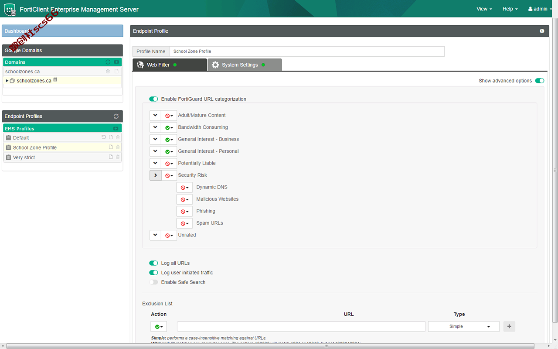Open the View menu
Screen dimensions: 558x349
coord(484,9)
